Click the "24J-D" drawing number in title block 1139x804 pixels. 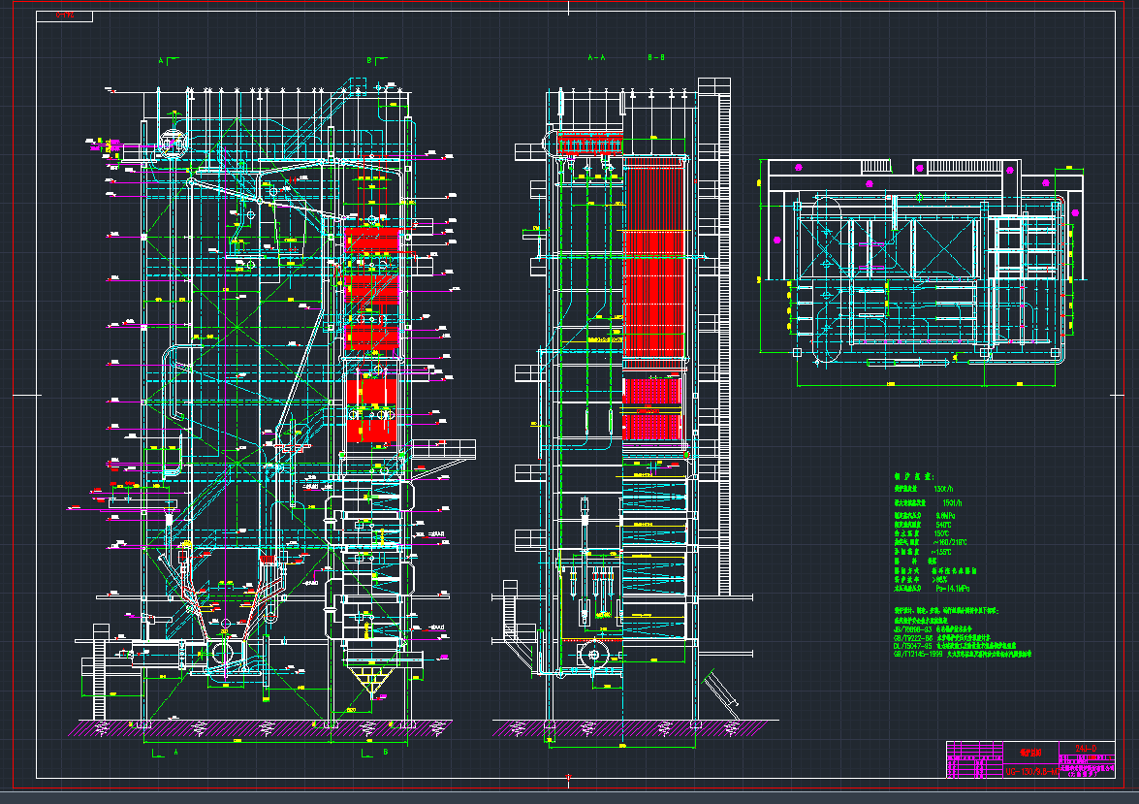1086,749
